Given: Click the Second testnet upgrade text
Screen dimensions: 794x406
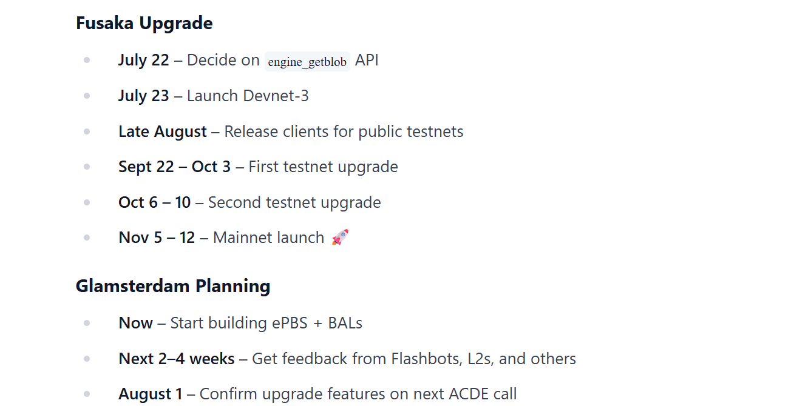Looking at the screenshot, I should tap(294, 202).
